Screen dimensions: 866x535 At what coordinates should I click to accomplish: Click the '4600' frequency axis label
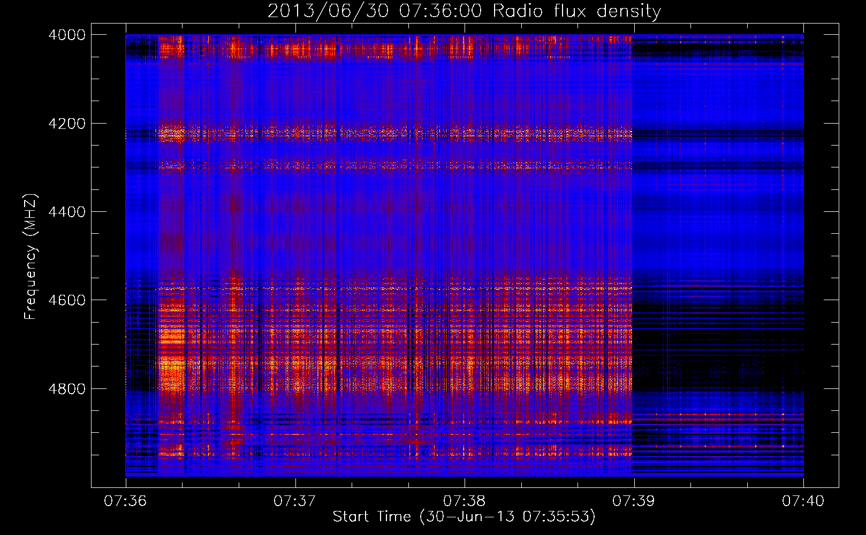pos(67,300)
